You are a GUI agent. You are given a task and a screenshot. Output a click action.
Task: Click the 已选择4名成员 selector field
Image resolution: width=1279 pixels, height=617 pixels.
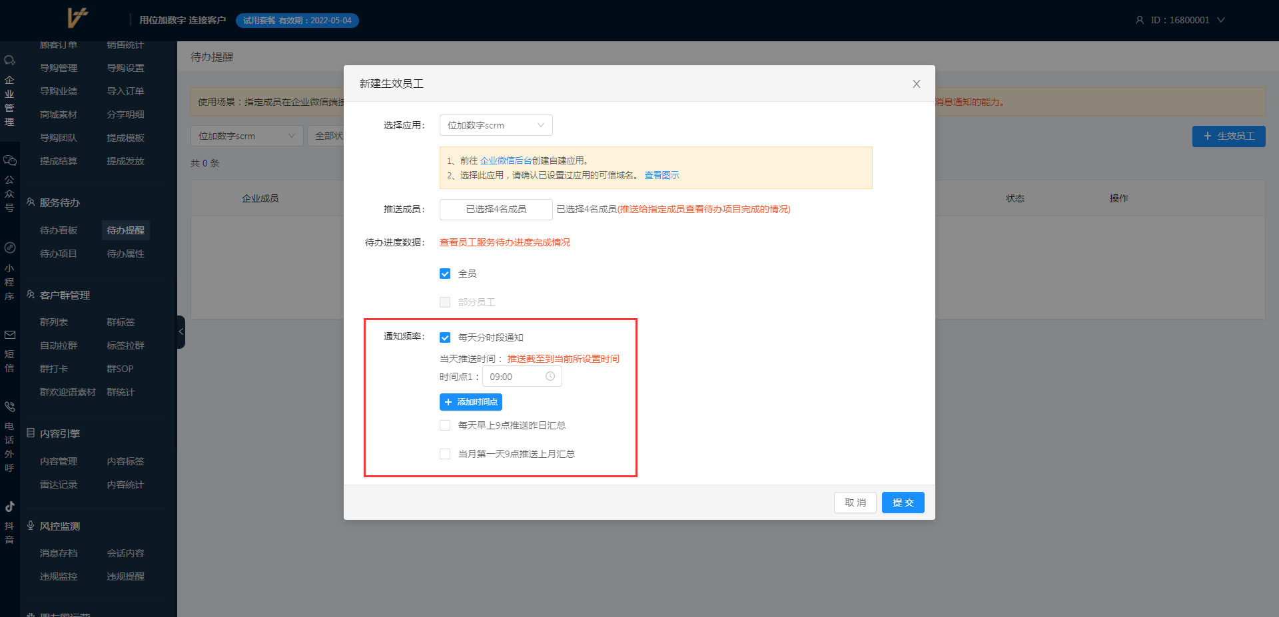496,209
